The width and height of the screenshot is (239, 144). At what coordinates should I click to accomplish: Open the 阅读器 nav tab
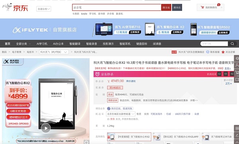point(157,44)
